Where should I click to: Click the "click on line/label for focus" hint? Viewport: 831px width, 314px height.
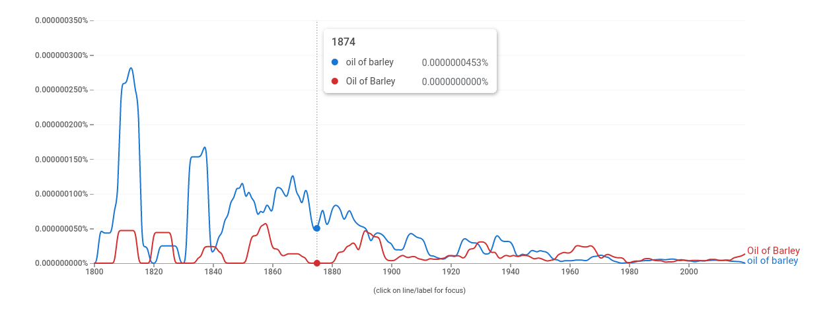[x=419, y=290]
